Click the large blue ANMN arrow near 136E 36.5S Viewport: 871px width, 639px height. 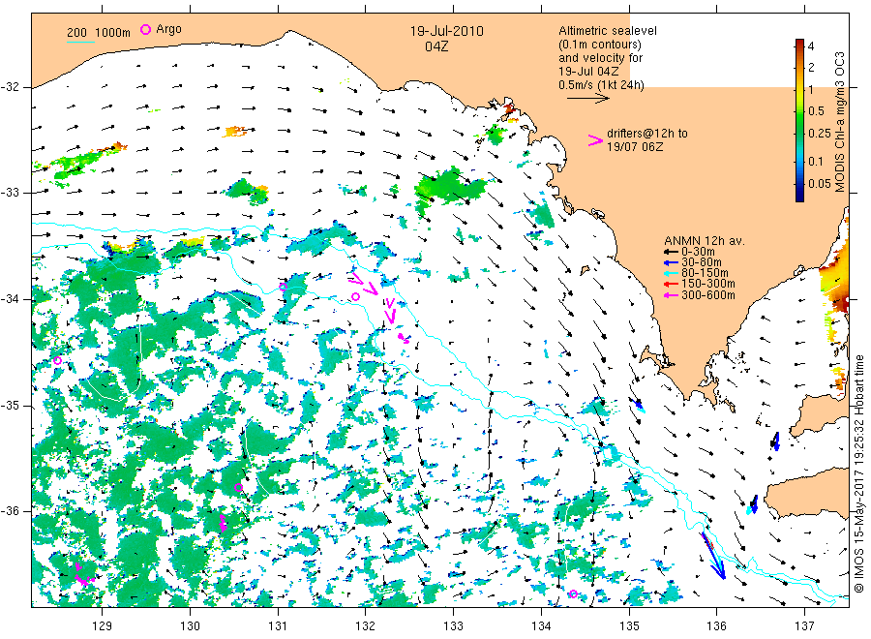[714, 557]
